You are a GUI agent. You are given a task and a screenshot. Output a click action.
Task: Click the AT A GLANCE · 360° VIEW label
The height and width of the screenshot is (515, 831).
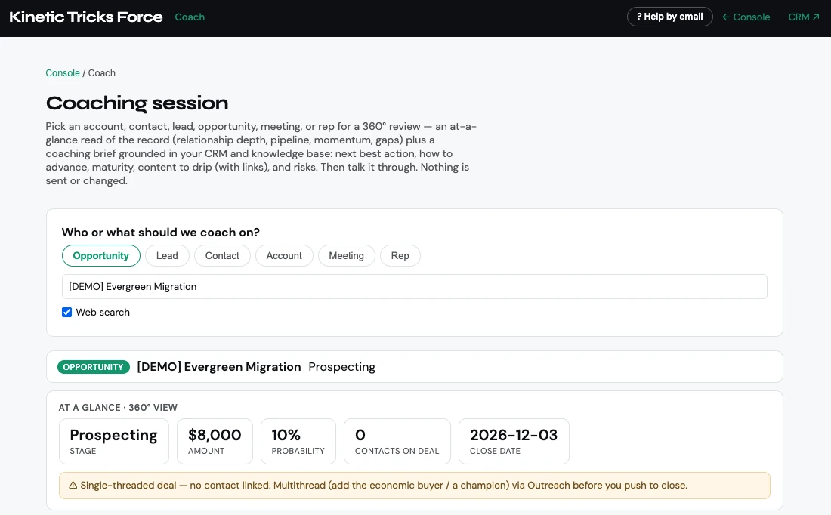click(x=118, y=408)
